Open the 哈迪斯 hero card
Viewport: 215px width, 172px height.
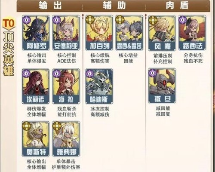99,86
